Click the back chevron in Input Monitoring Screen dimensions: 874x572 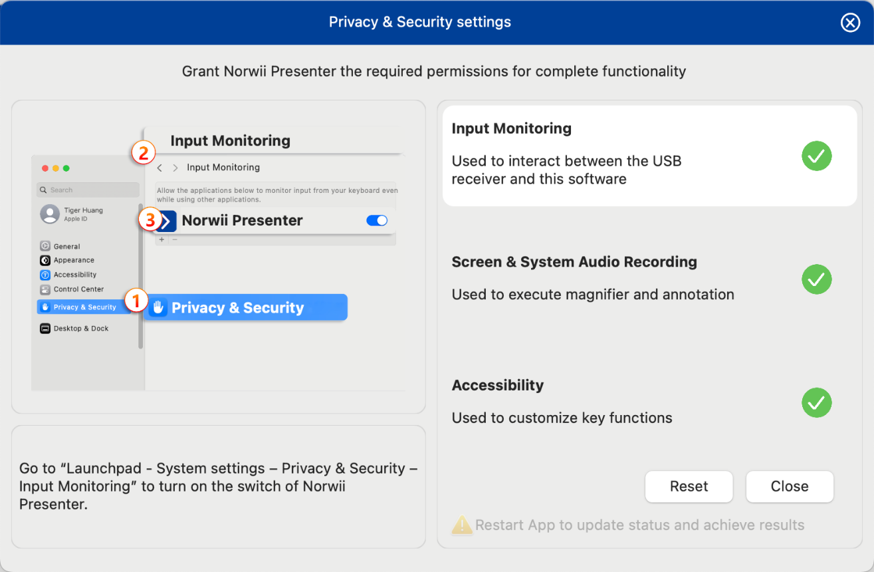click(160, 168)
